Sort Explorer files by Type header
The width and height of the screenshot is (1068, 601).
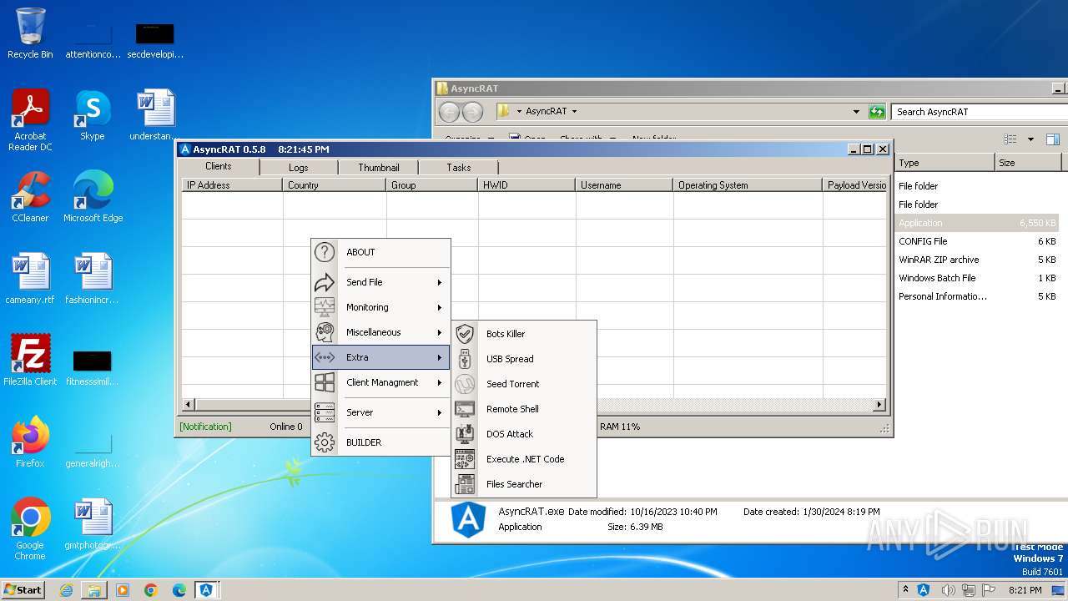pyautogui.click(x=945, y=163)
